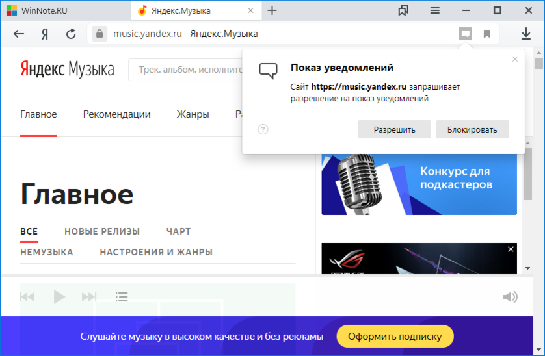Open the Yandex home page button

tap(45, 34)
